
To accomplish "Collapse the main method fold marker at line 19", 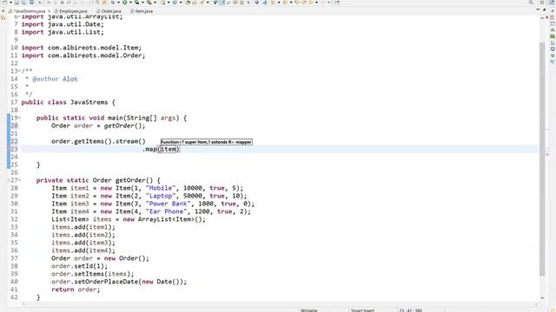I will (x=19, y=118).
